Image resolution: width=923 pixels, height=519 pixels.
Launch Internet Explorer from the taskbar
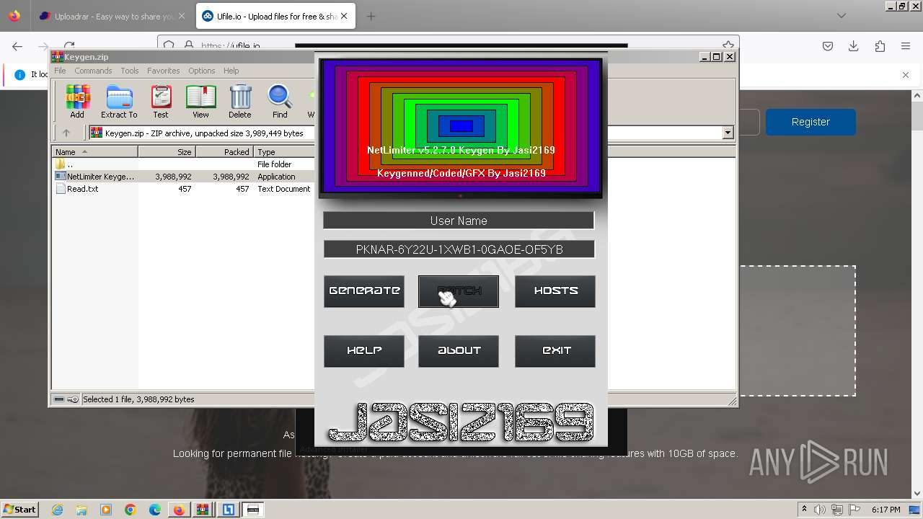point(58,510)
